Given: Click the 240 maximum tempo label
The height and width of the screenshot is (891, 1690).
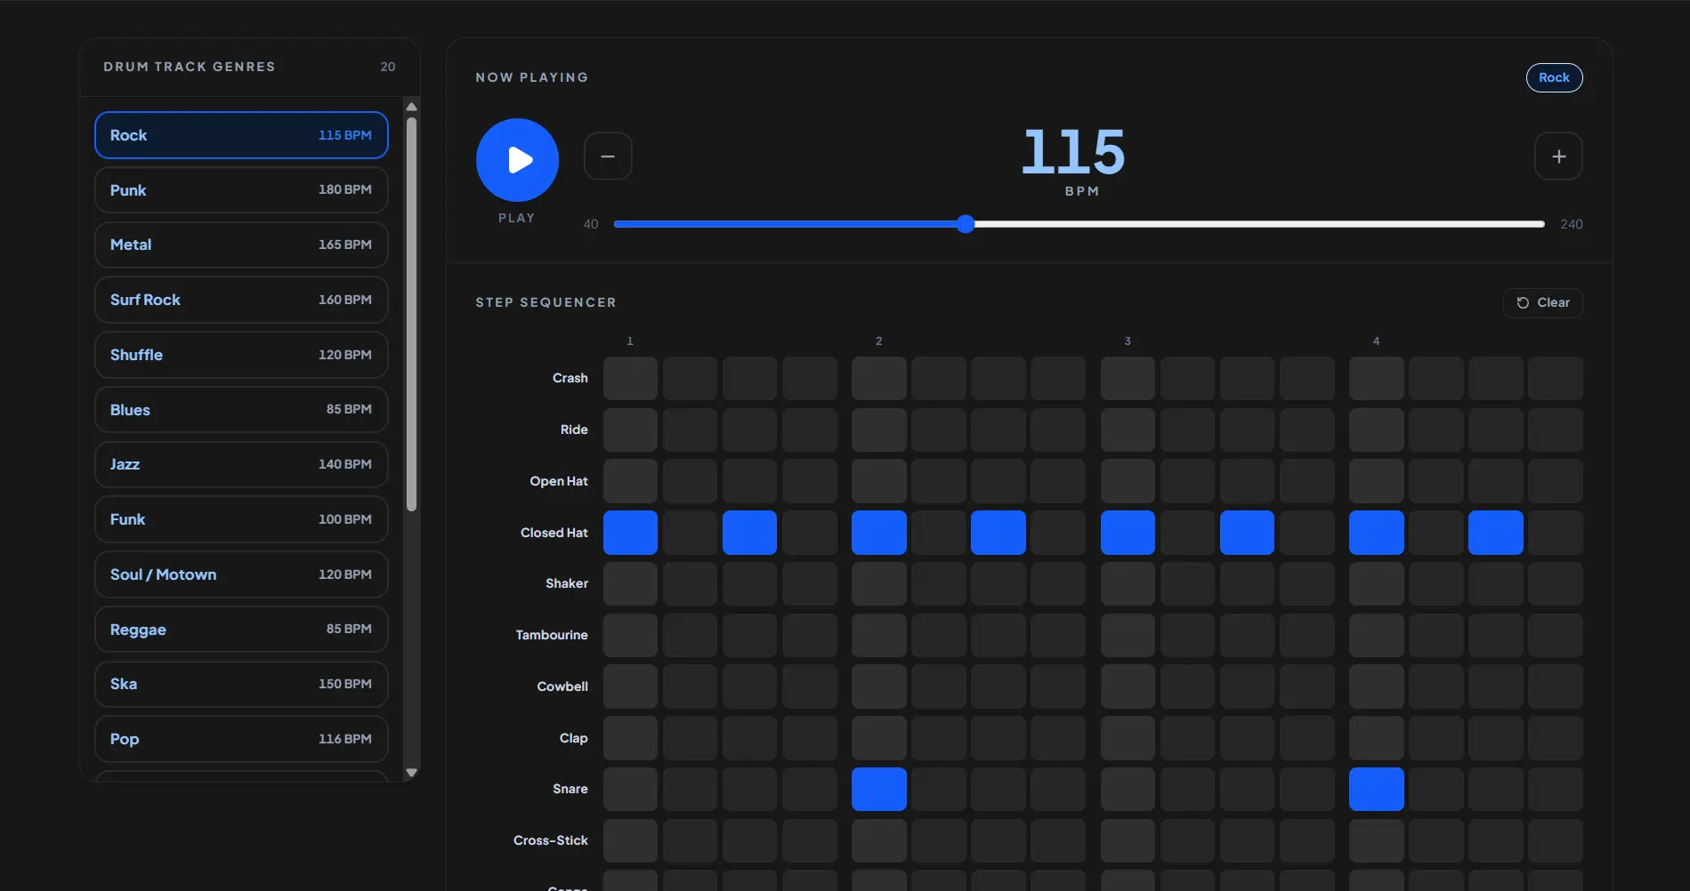Looking at the screenshot, I should click(x=1571, y=224).
